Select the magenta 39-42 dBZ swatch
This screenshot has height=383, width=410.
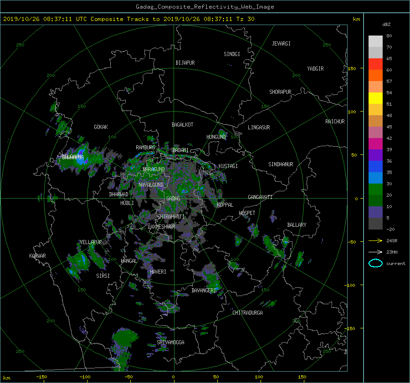375,144
